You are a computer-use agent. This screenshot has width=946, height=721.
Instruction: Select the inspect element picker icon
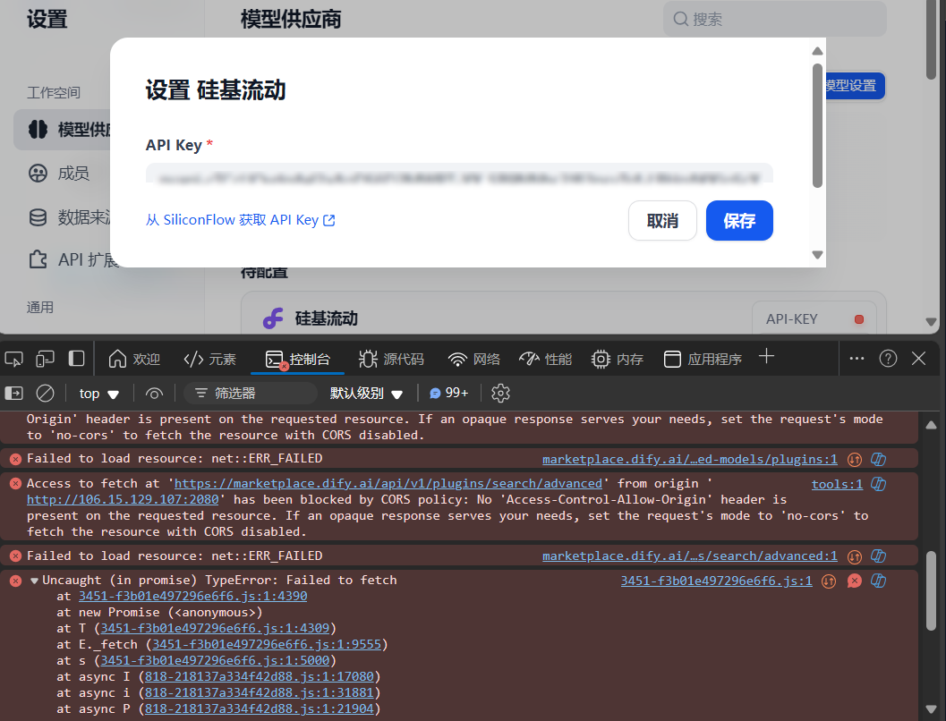tap(14, 360)
